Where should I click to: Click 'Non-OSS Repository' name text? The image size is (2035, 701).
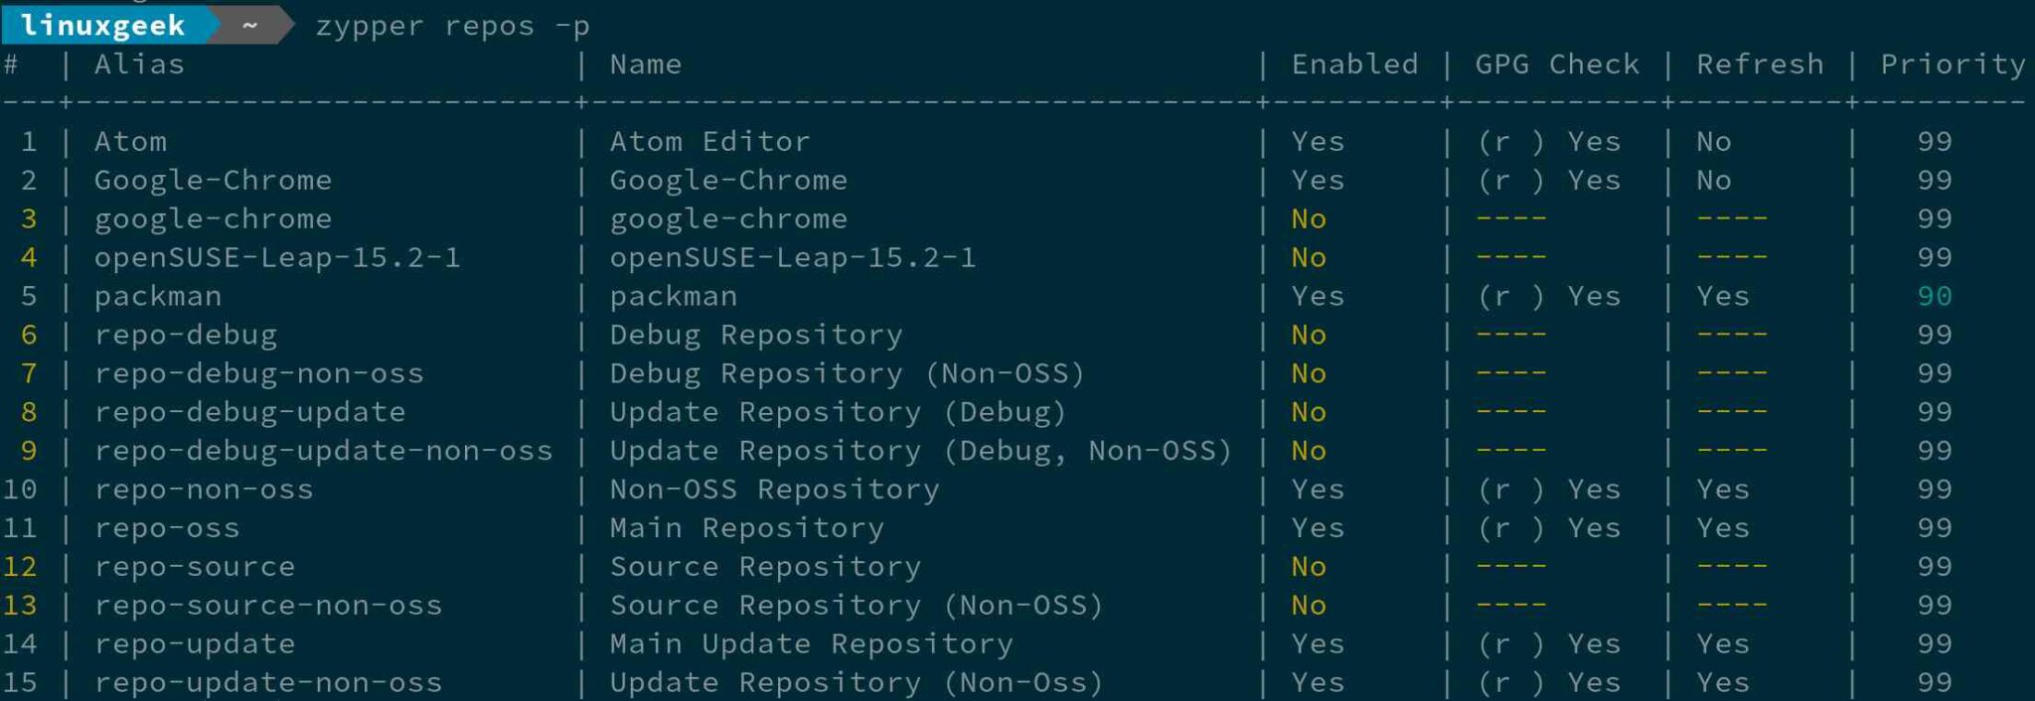pos(774,490)
